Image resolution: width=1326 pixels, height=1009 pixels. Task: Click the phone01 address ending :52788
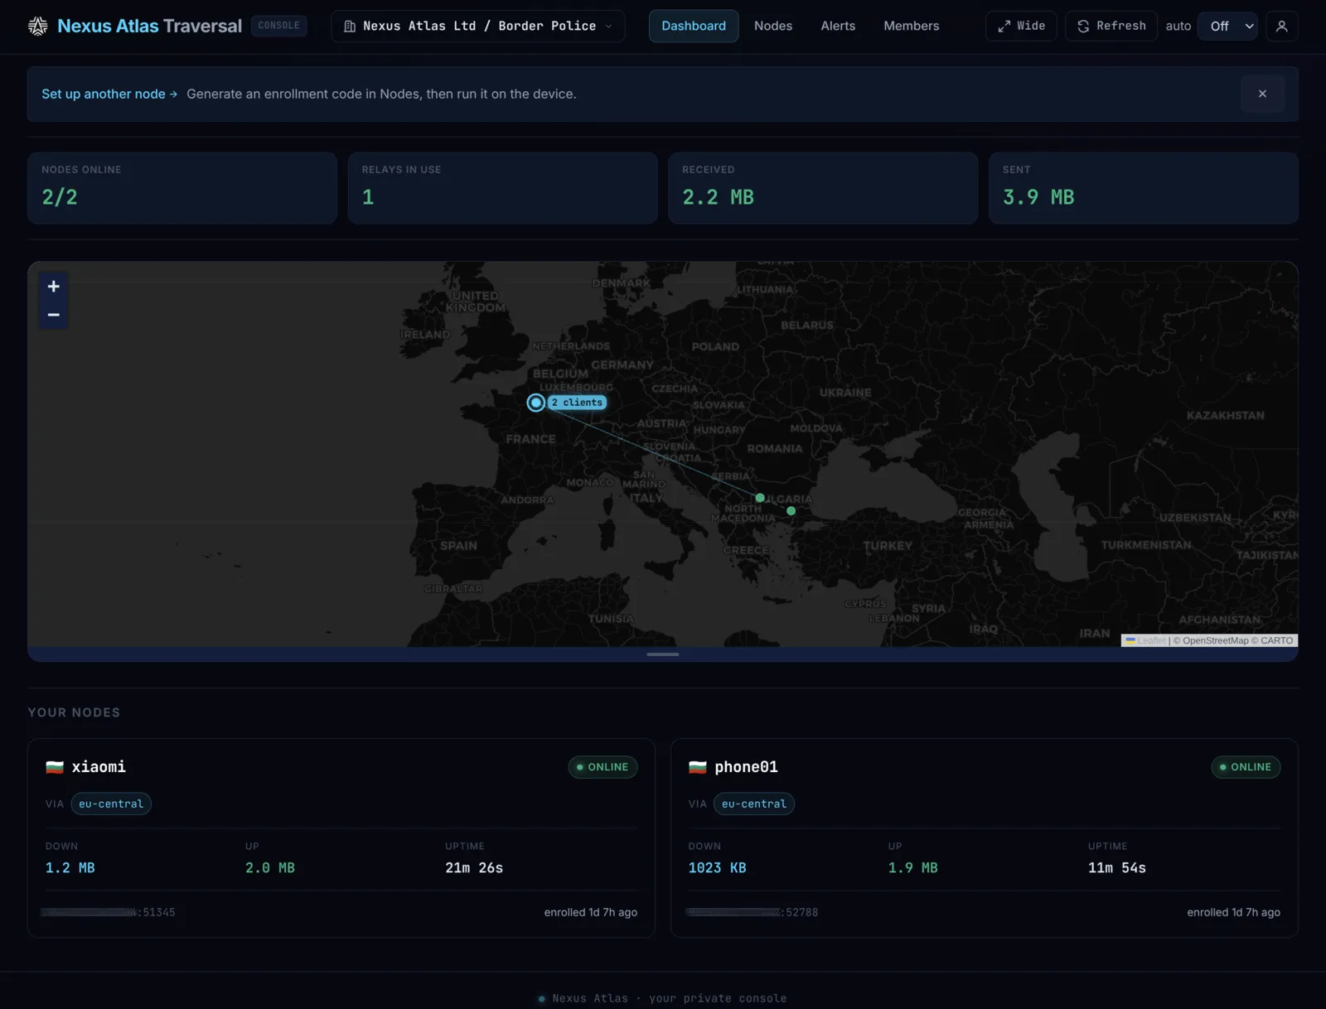[753, 913]
